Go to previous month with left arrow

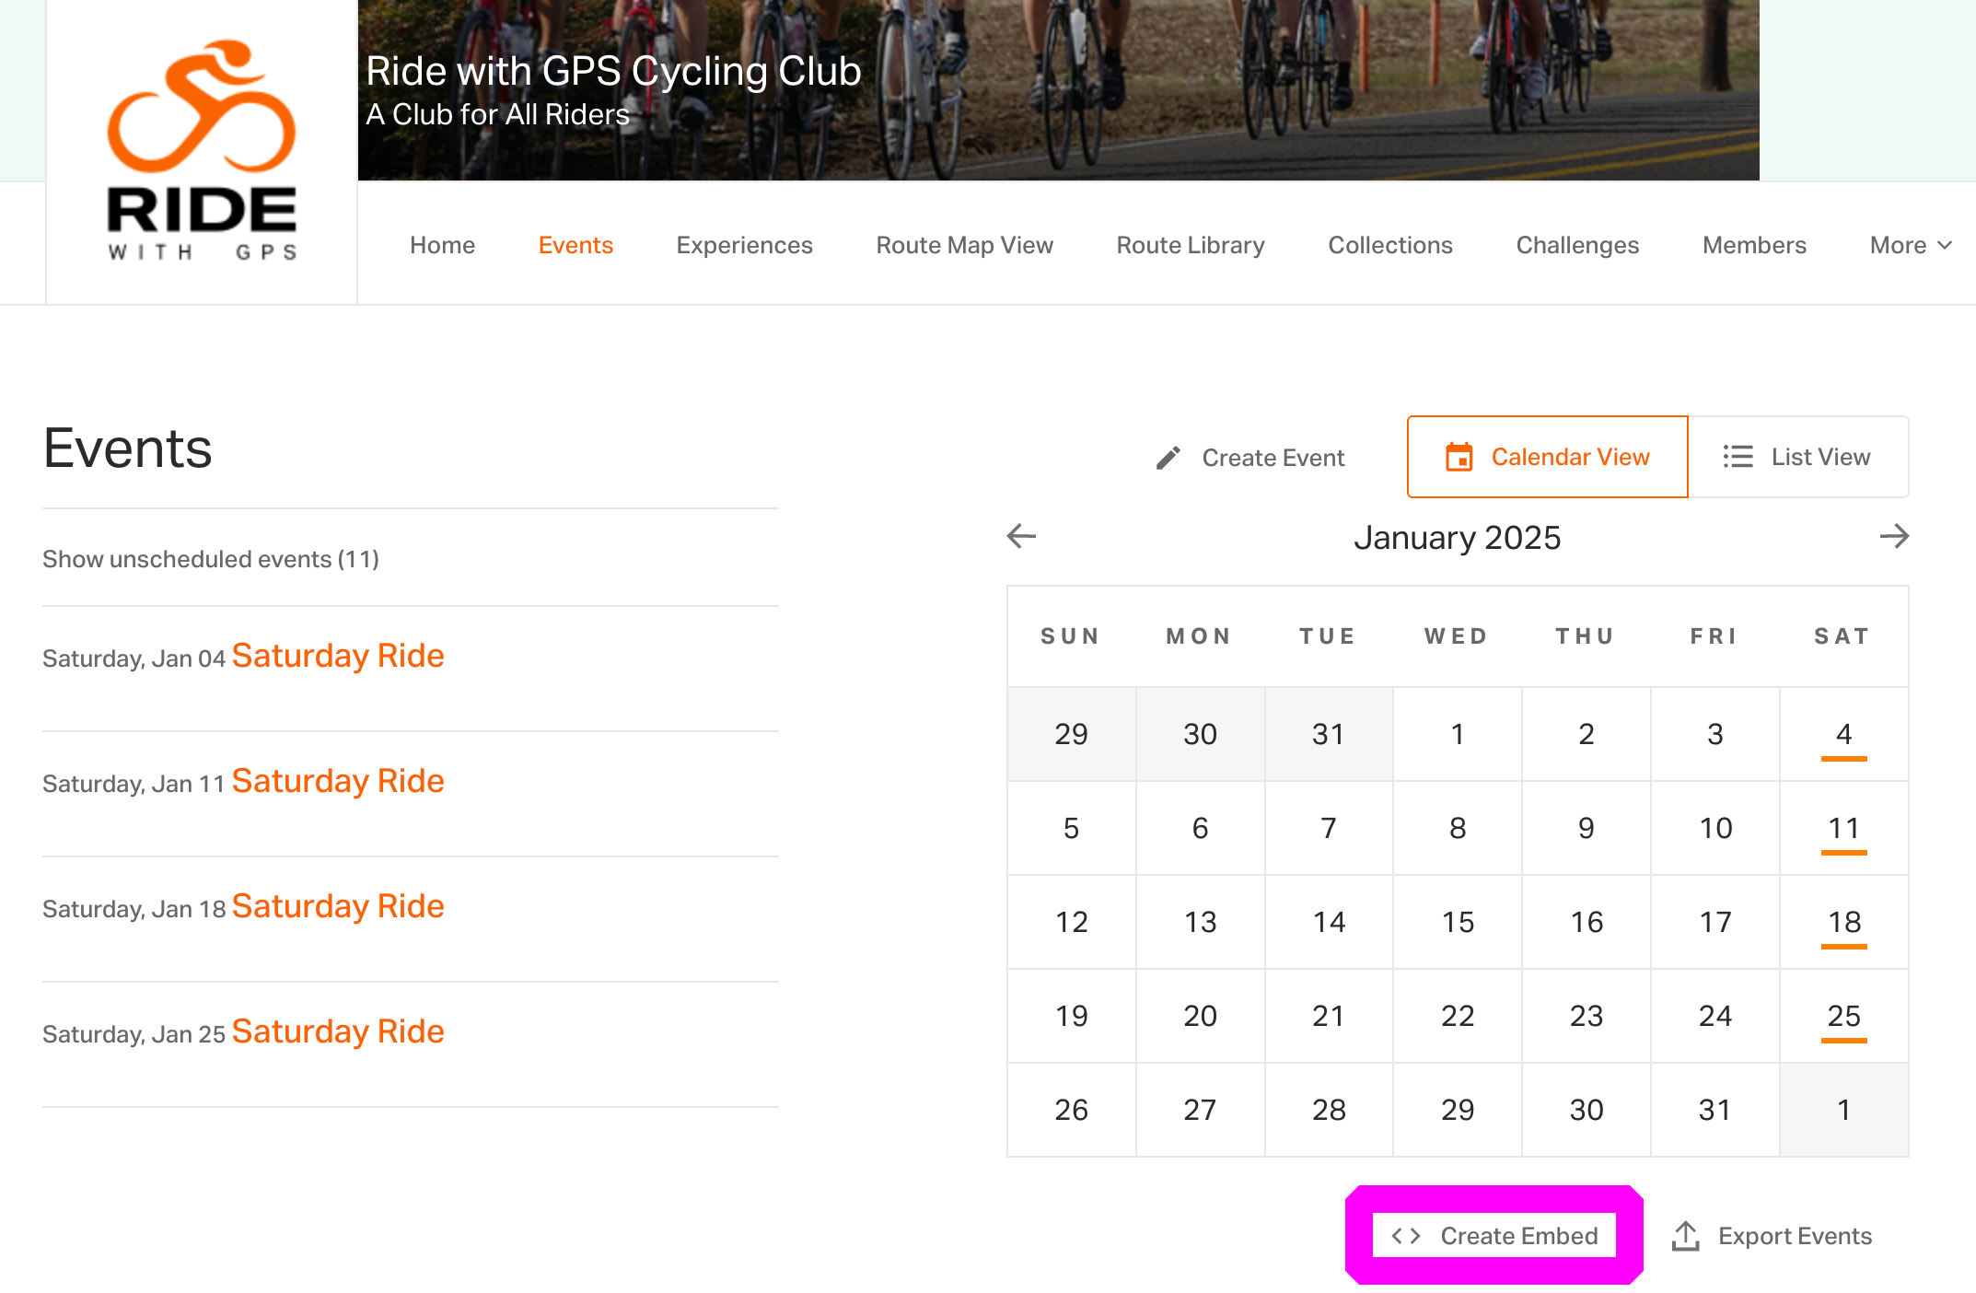coord(1021,536)
